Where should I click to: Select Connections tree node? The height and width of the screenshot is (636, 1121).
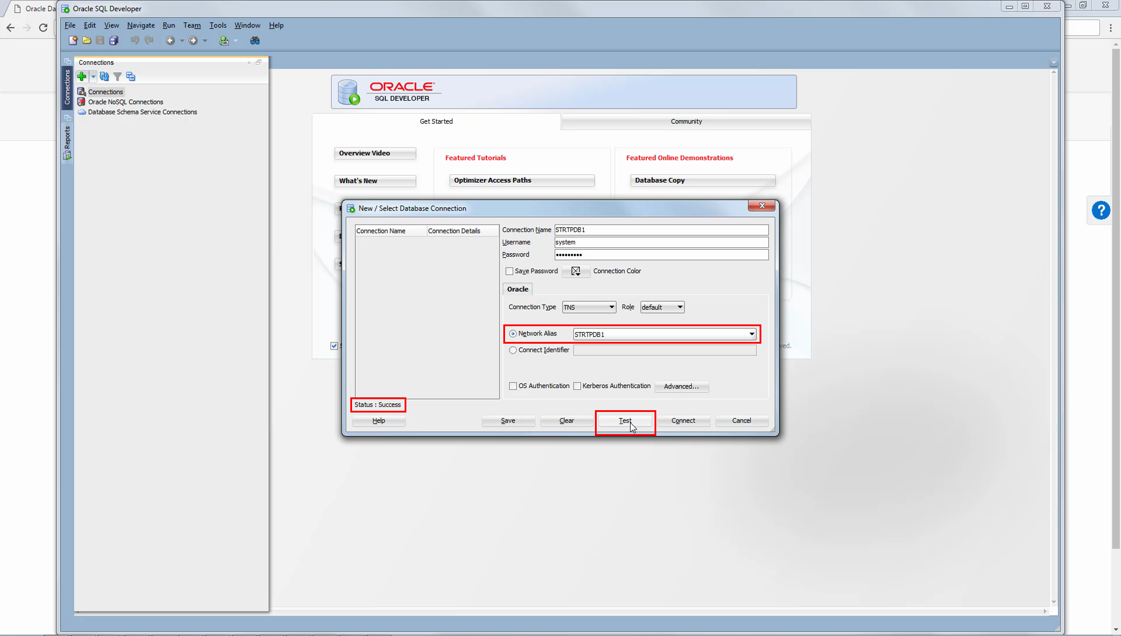[x=105, y=92]
